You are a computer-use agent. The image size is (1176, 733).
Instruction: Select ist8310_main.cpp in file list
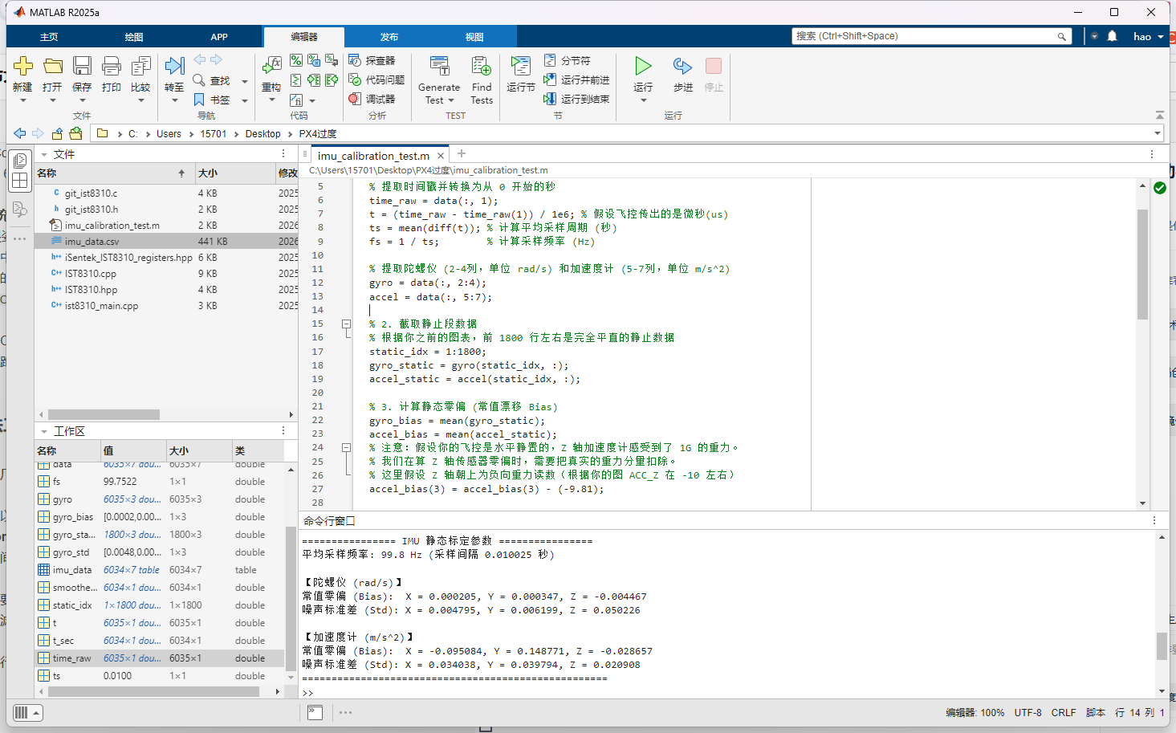pos(166,306)
